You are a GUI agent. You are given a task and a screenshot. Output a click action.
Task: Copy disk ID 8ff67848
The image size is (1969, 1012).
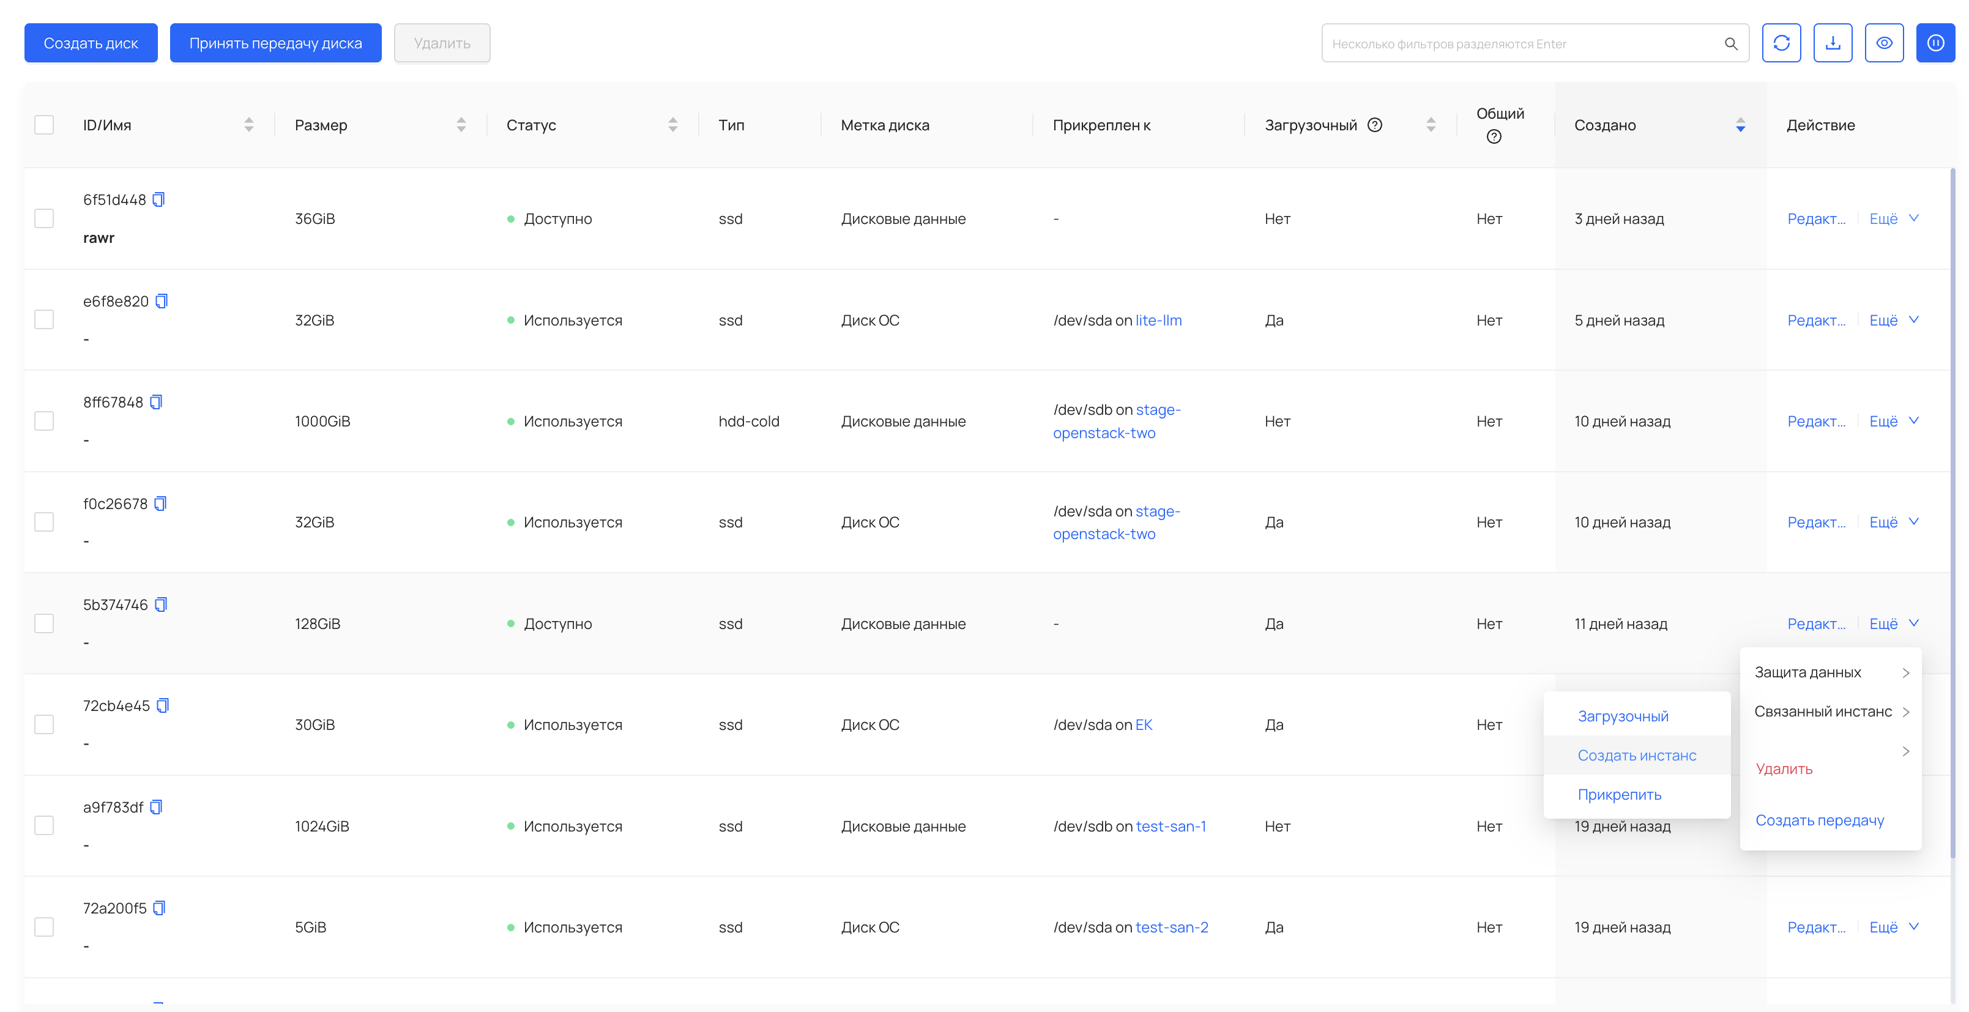(x=156, y=402)
